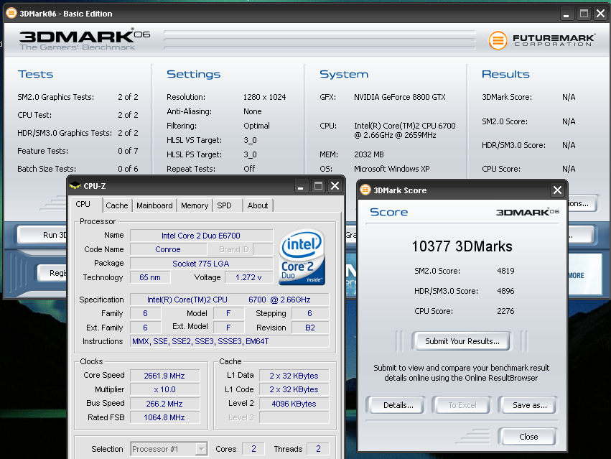Close the 3DMark Score dialog with X
The width and height of the screenshot is (611, 459).
pyautogui.click(x=557, y=190)
